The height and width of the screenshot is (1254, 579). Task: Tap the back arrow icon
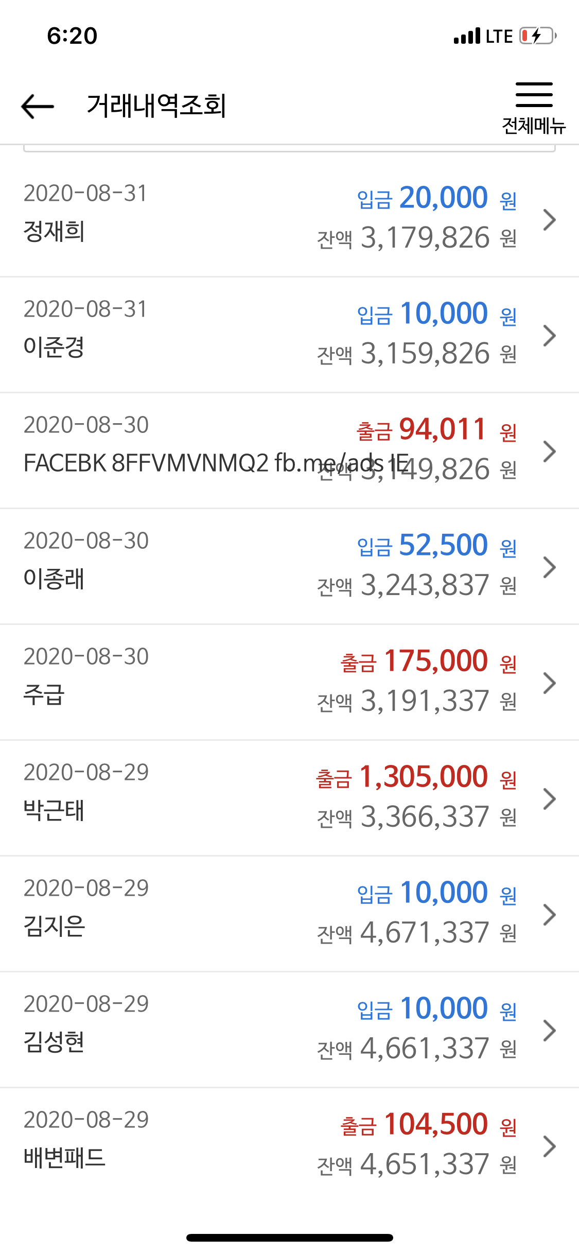[38, 106]
